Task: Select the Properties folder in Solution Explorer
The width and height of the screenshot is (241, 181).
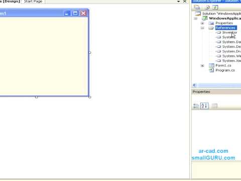Action: point(224,23)
